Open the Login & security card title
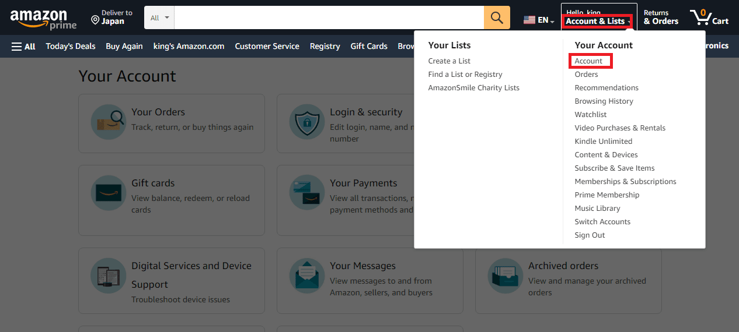Viewport: 739px width, 332px height. point(366,112)
